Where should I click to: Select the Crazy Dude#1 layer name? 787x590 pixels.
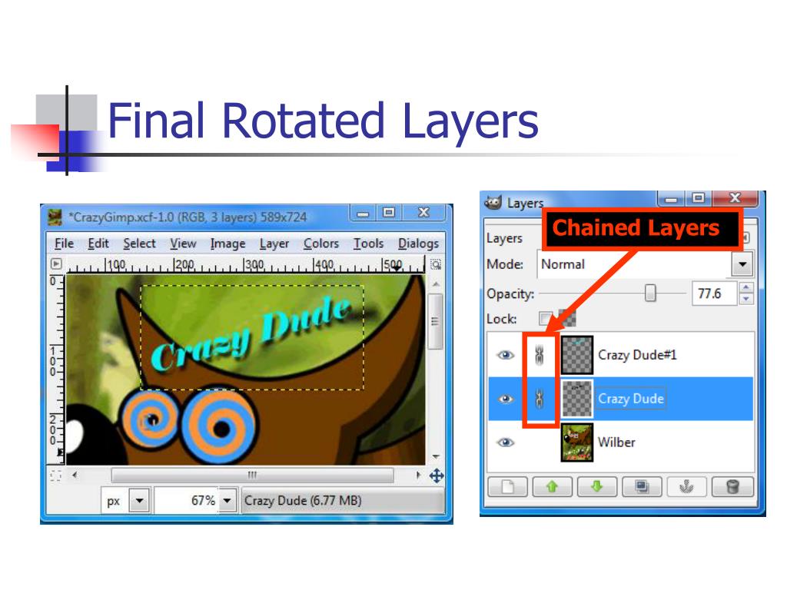point(637,355)
